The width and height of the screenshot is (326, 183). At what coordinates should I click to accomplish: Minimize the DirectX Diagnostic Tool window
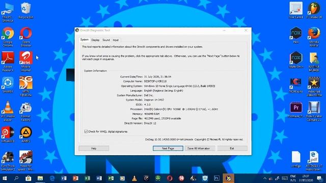pos(224,30)
